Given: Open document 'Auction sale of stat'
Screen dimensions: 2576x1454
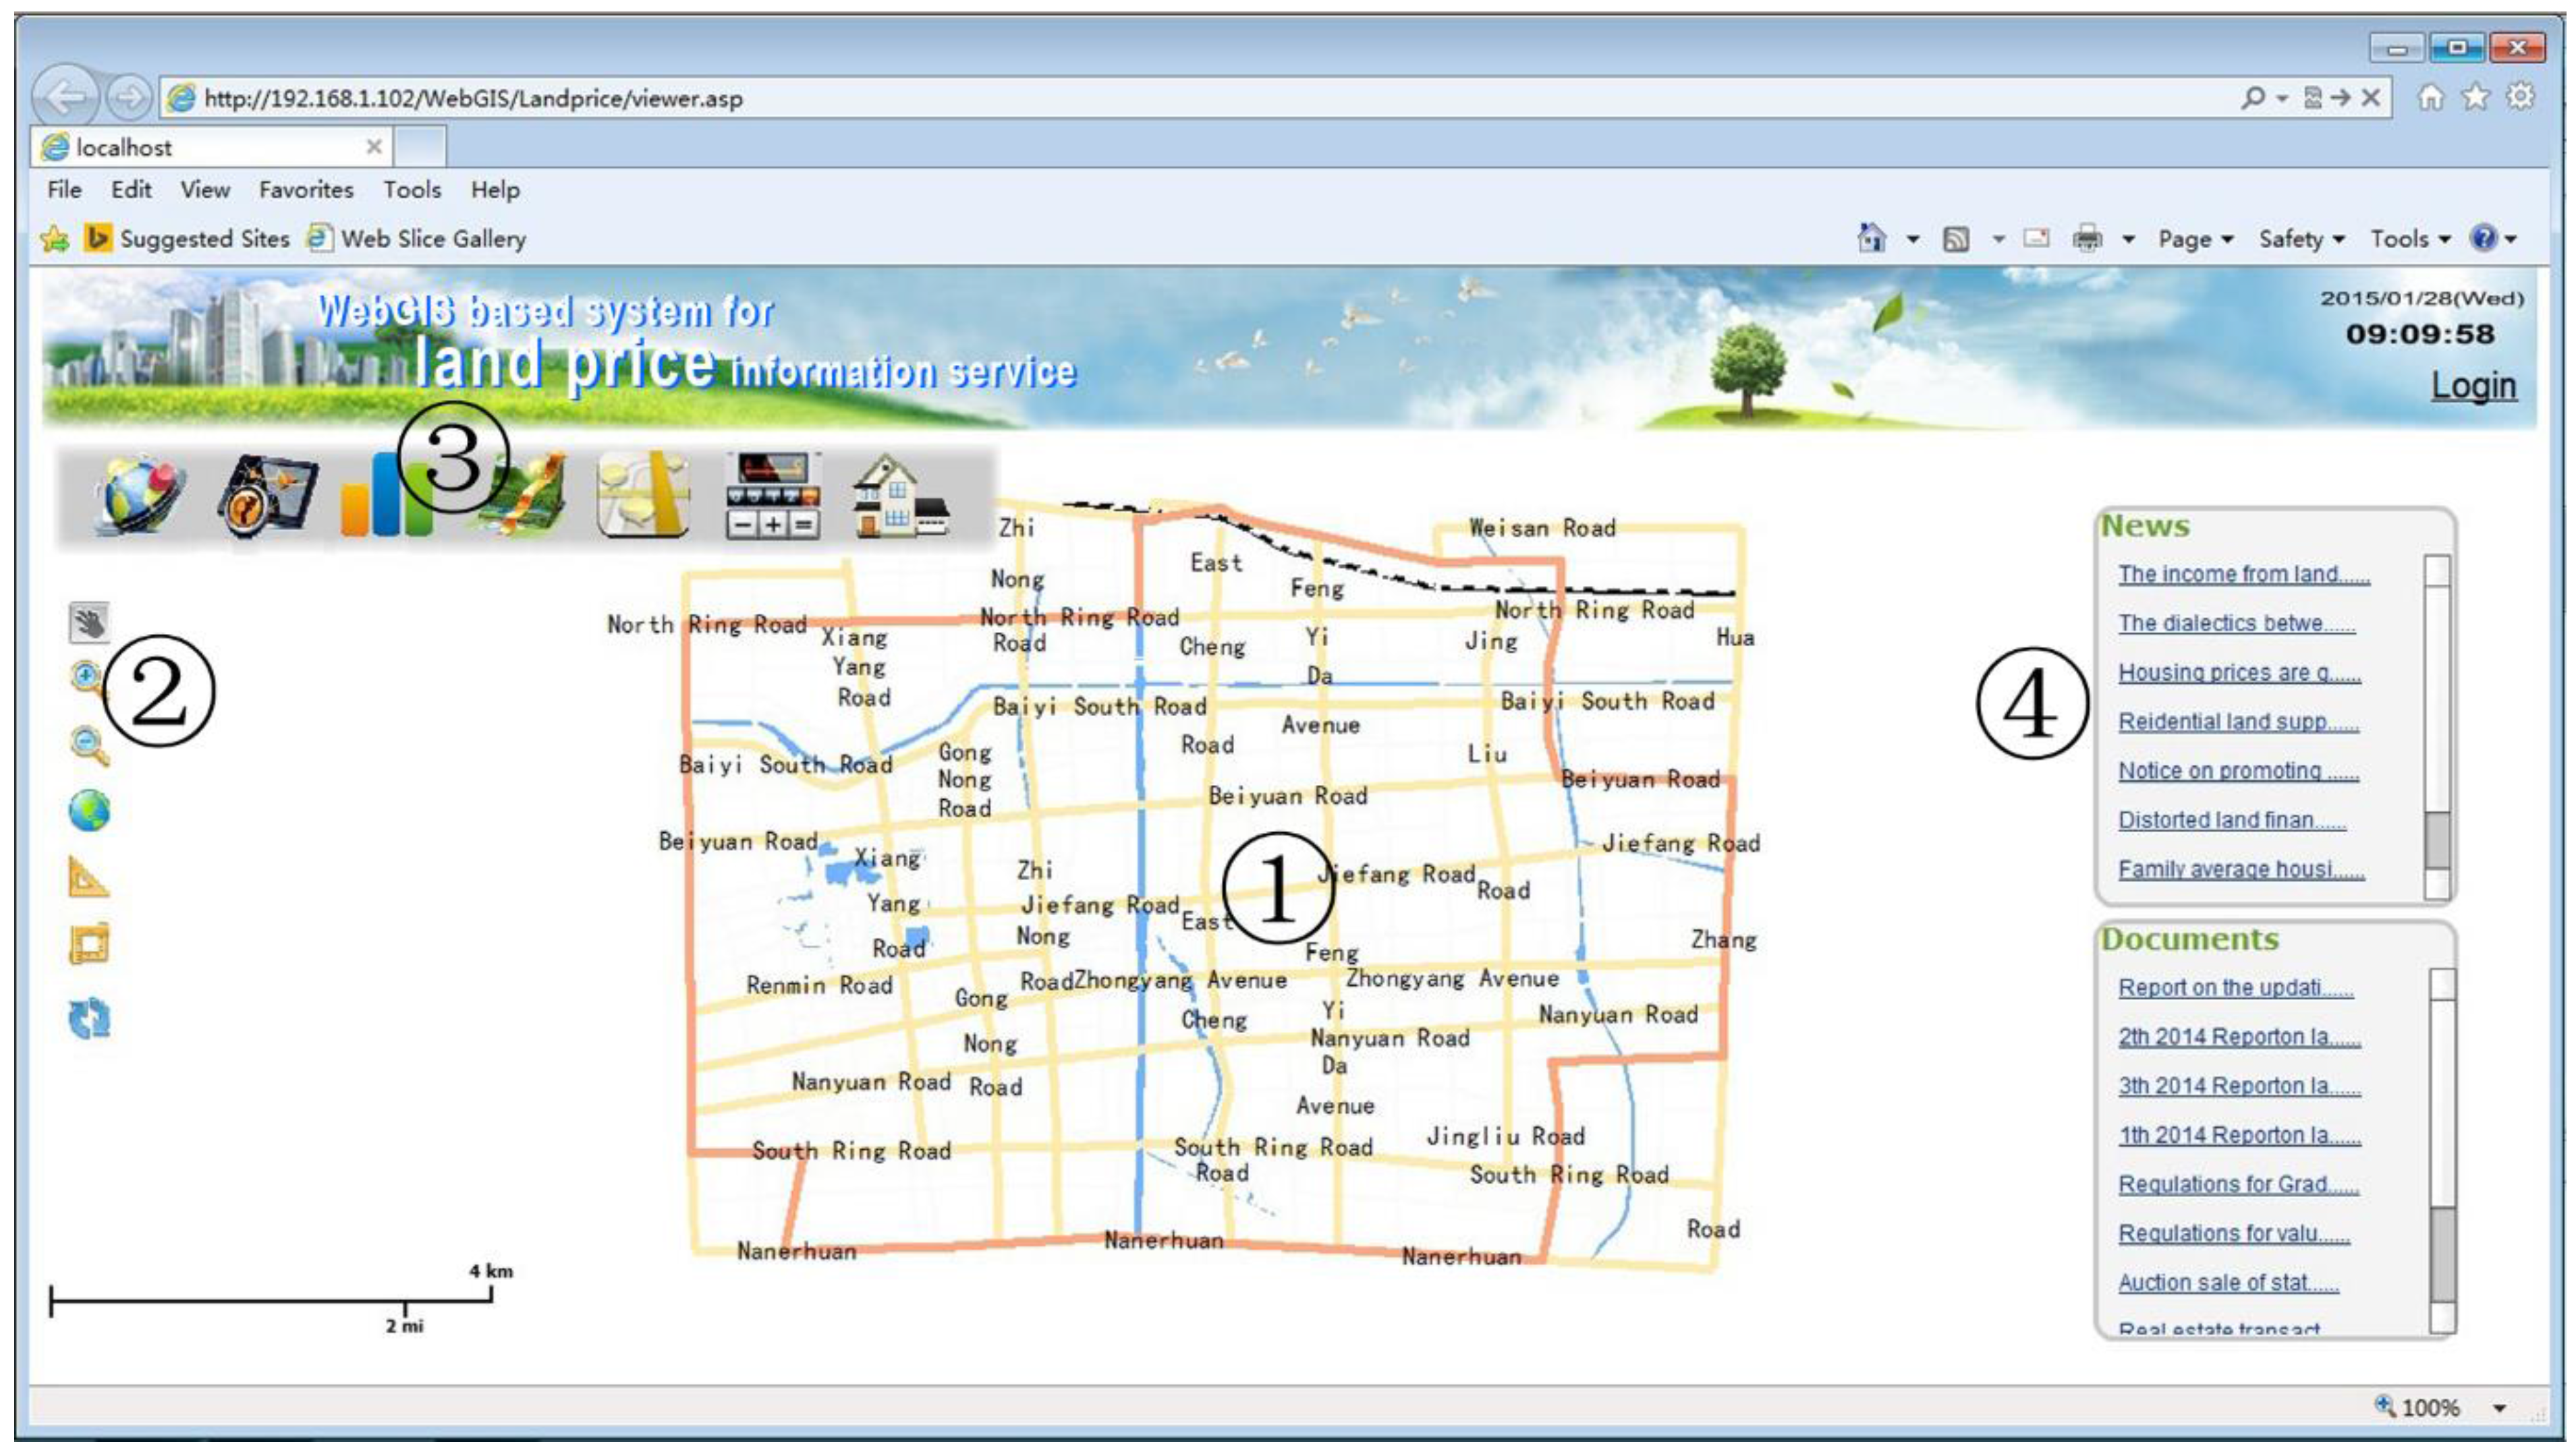Looking at the screenshot, I should [2228, 1282].
